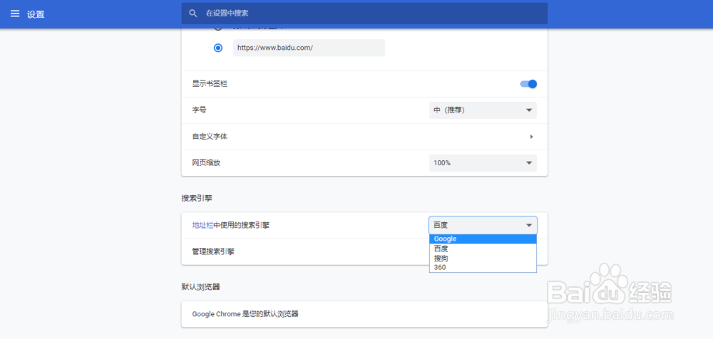Image resolution: width=713 pixels, height=339 pixels.
Task: Select 360 as the search engine
Action: coord(483,267)
